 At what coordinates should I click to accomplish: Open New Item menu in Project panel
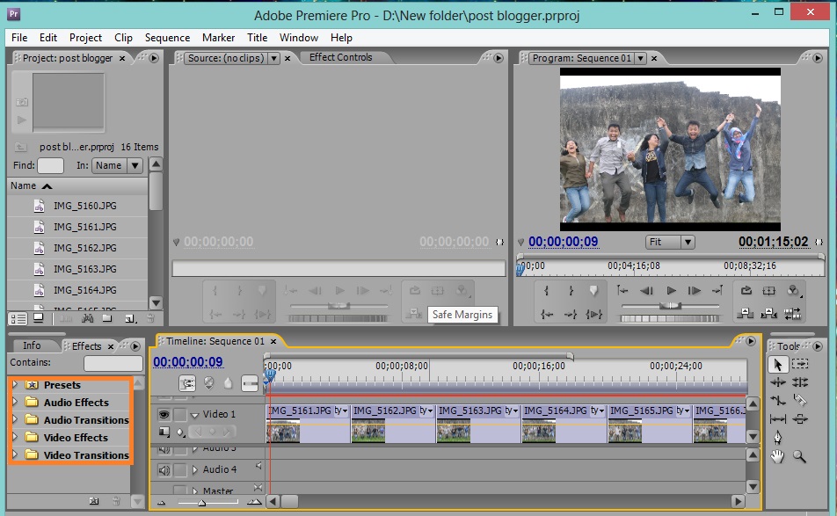(130, 318)
